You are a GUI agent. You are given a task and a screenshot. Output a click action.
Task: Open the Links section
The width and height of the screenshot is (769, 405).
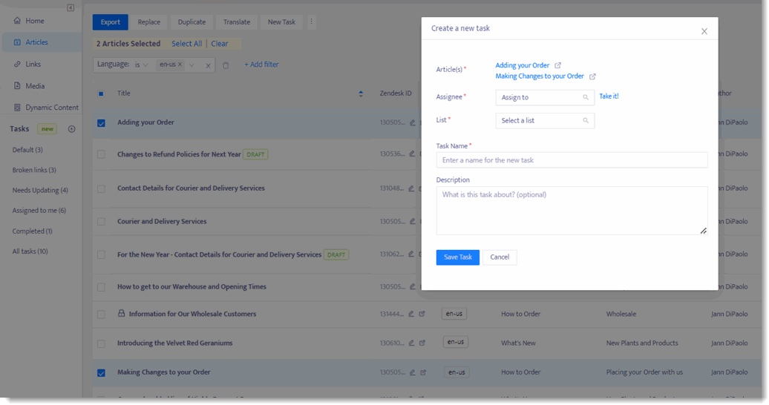point(28,64)
